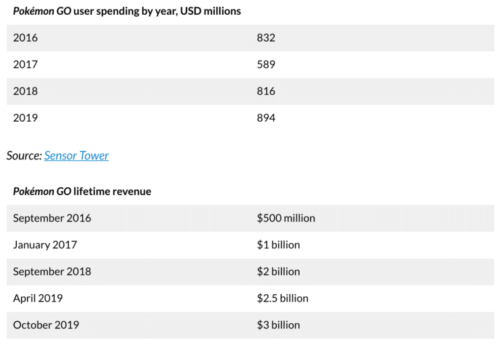Image resolution: width=499 pixels, height=346 pixels.
Task: Select the $500 million revenue value
Action: (x=286, y=218)
